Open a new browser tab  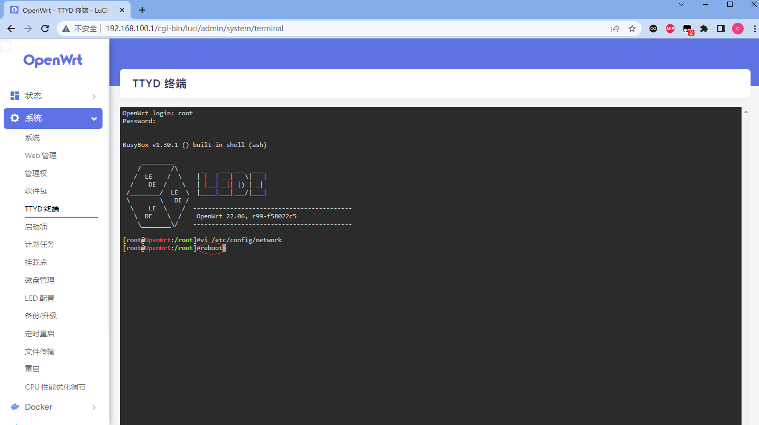(142, 10)
